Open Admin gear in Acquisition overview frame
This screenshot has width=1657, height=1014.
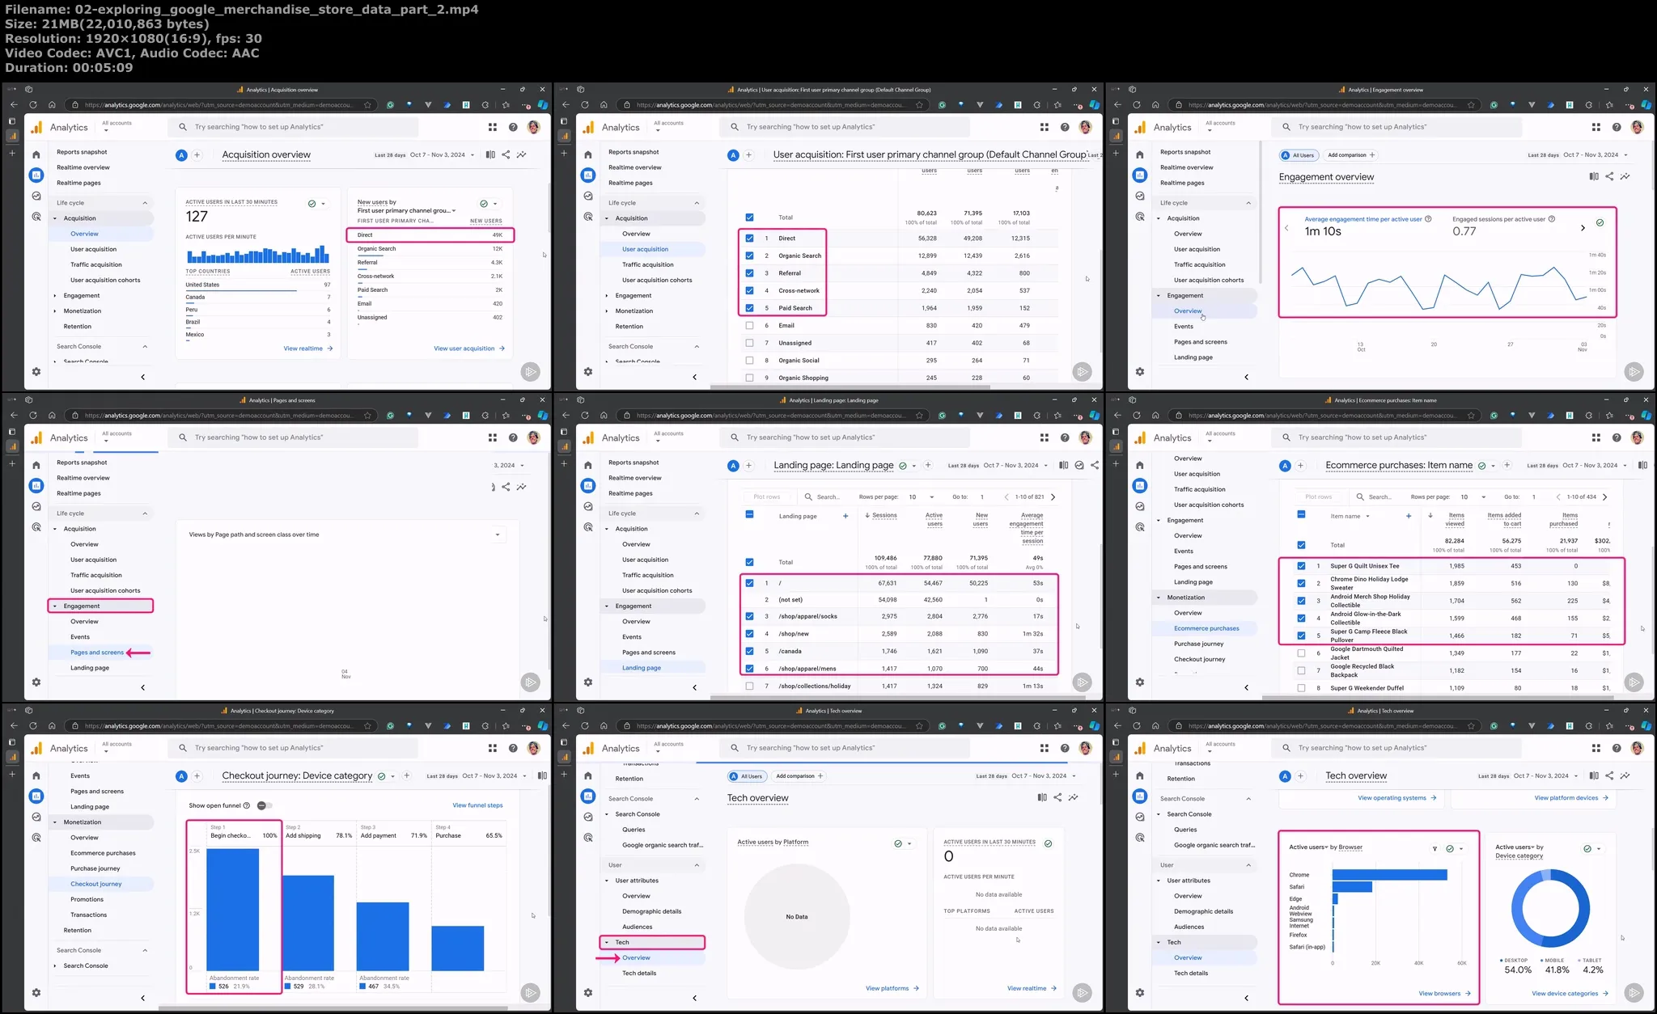tap(36, 372)
